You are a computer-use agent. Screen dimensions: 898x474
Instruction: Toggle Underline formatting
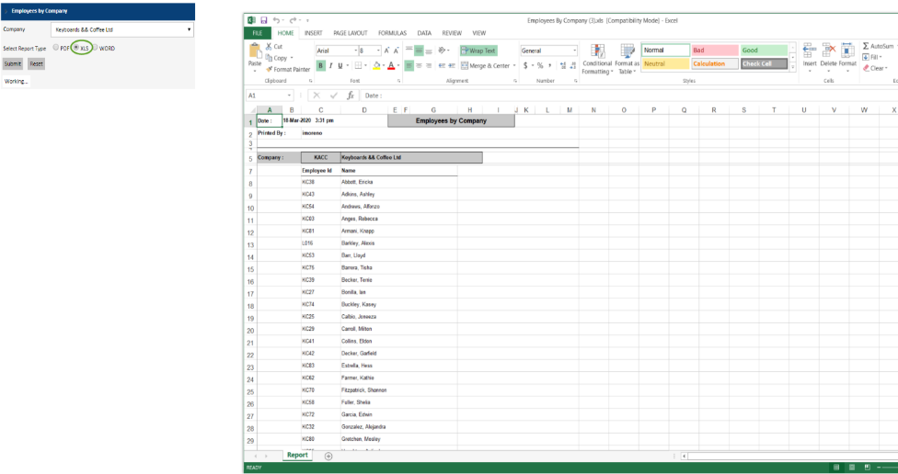point(340,66)
